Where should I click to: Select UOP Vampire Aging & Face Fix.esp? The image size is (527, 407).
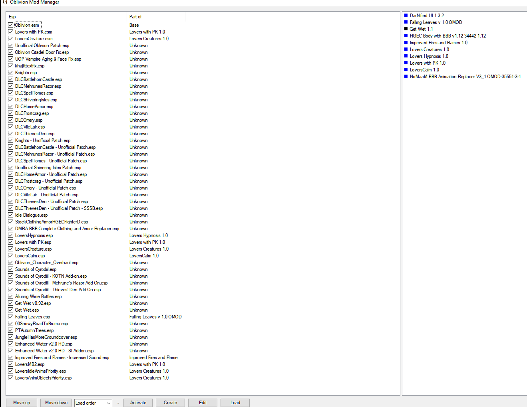(x=48, y=59)
